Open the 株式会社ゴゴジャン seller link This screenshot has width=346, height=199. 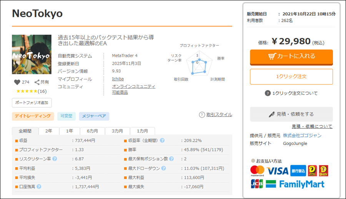[x=302, y=135]
